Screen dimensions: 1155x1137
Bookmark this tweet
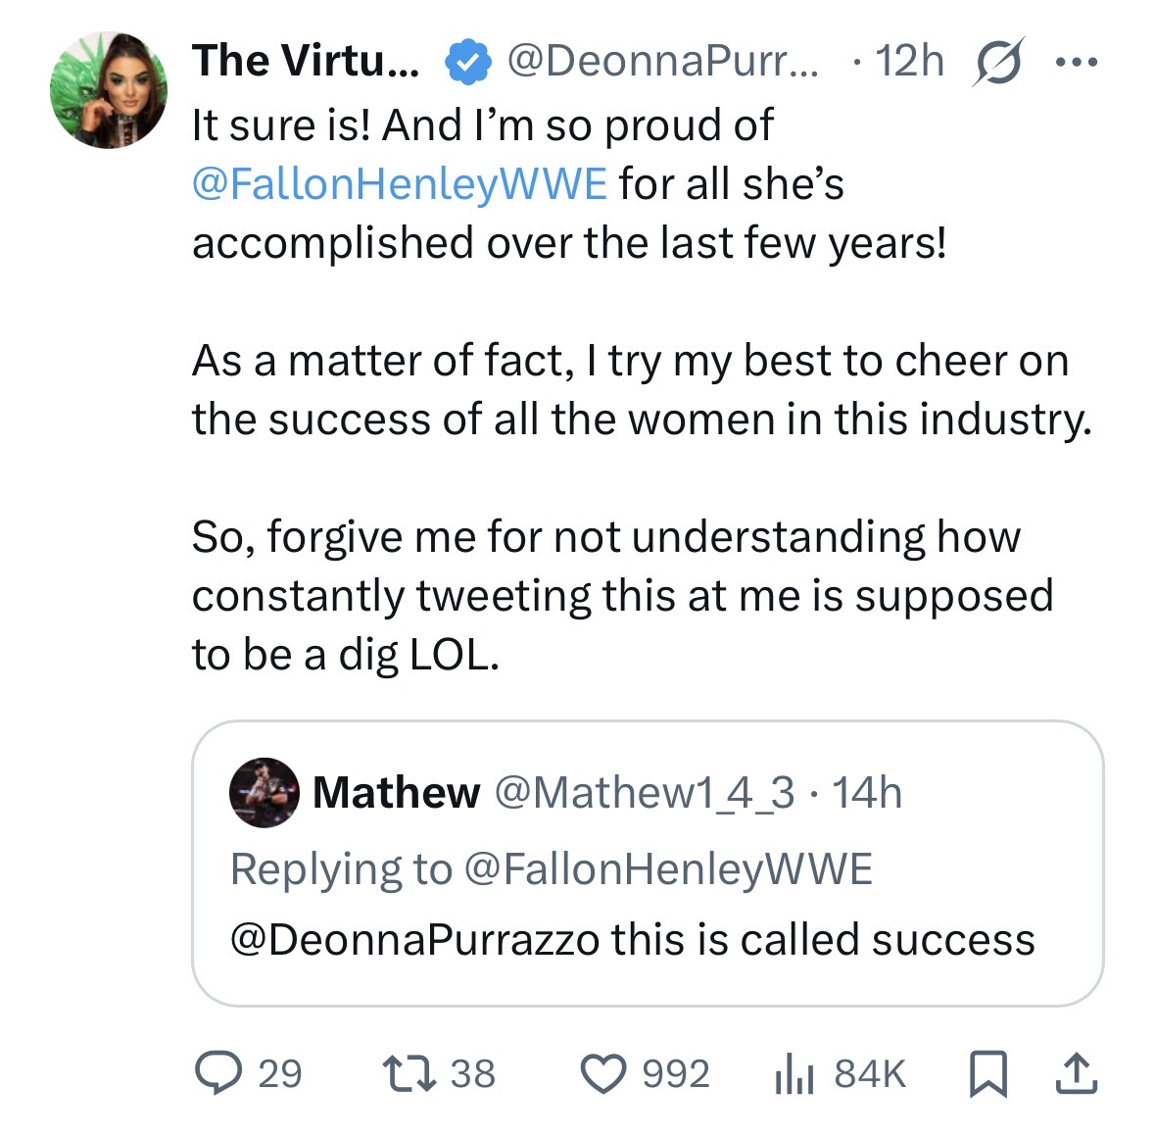click(987, 1073)
